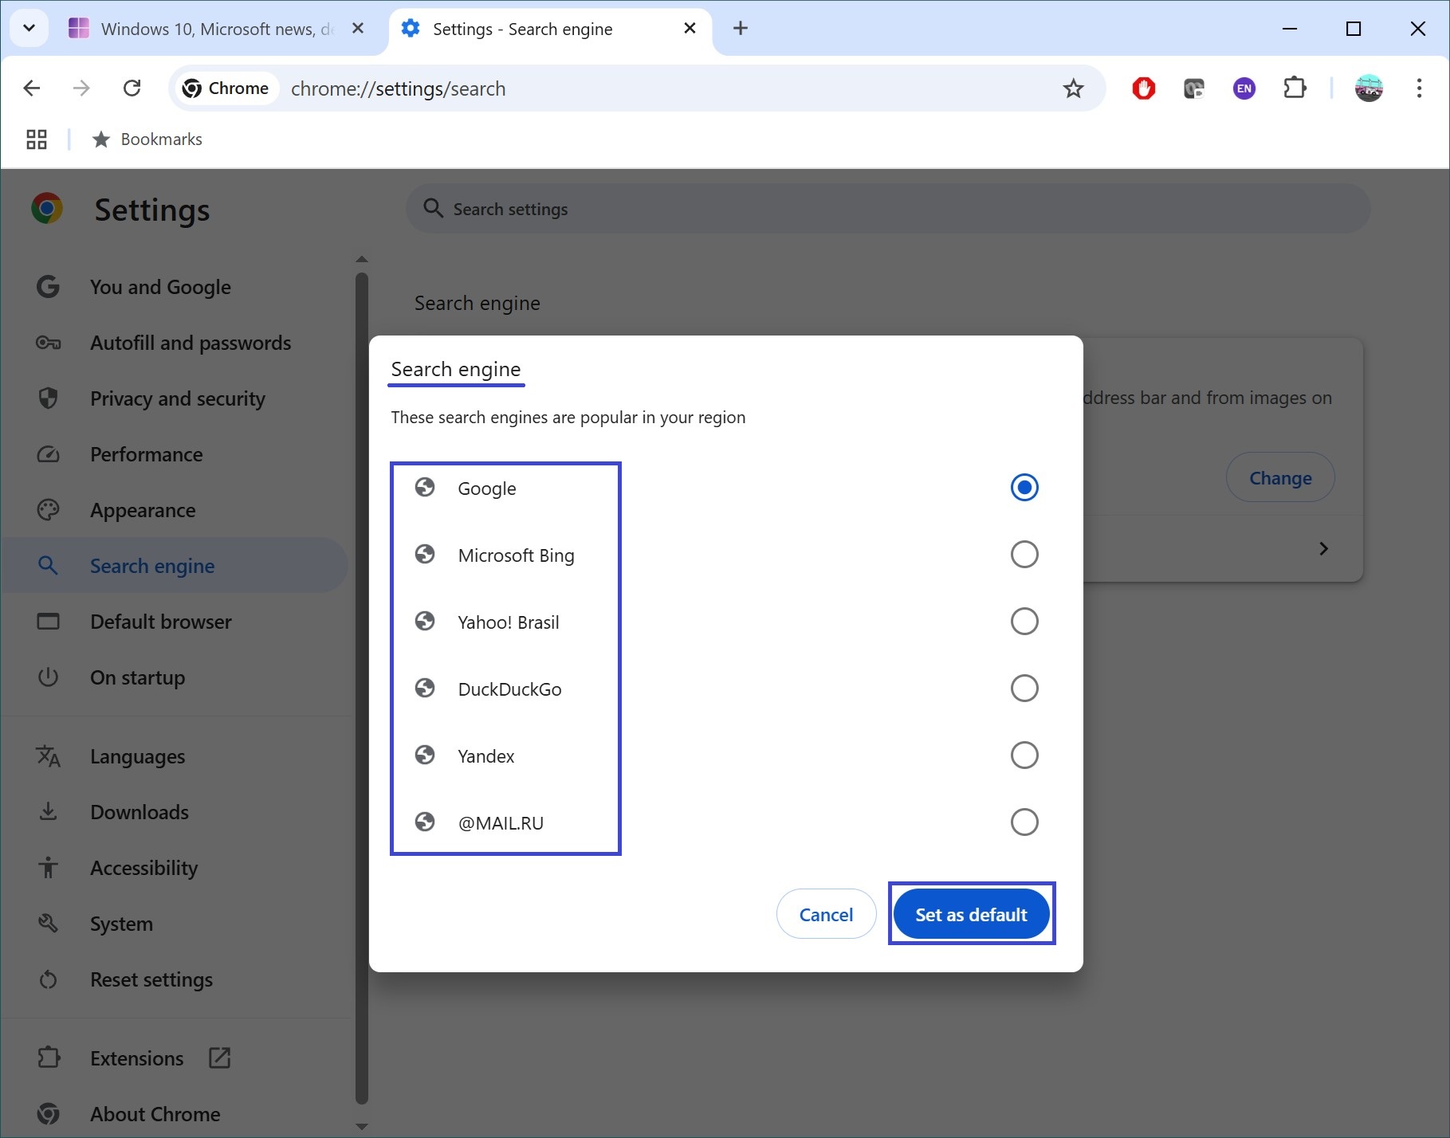Expand the manage search engines chevron
Screen dimensions: 1450x1138
[1323, 549]
